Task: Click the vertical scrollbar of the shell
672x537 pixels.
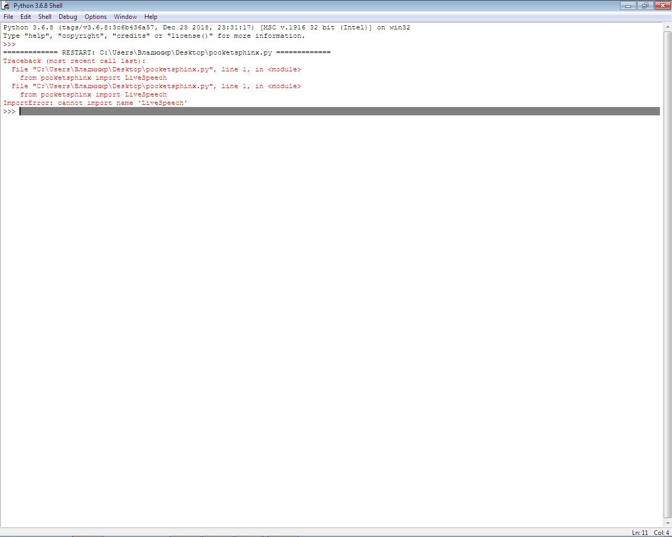Action: coord(667,275)
